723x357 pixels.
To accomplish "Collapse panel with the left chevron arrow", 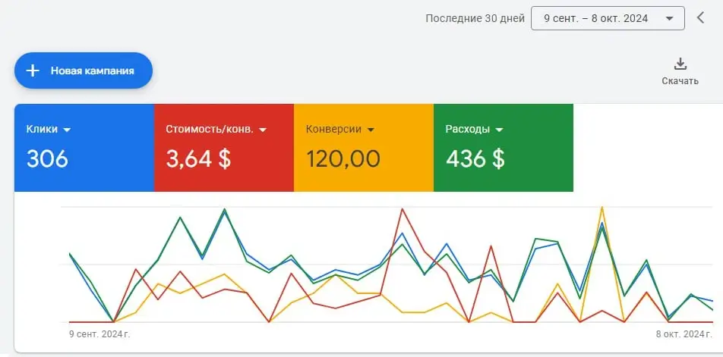I will pos(700,18).
